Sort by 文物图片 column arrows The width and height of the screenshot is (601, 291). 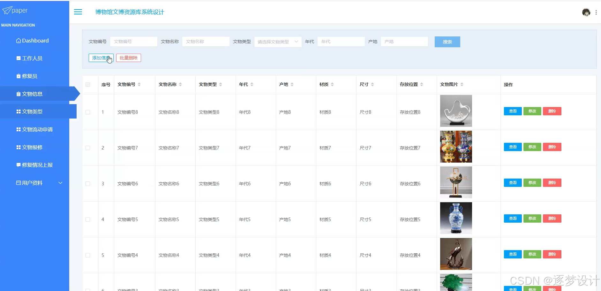462,84
